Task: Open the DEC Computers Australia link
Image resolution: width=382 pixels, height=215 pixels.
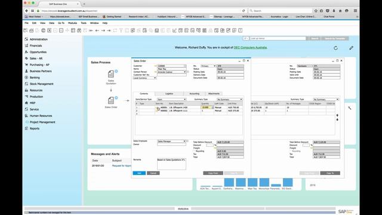Action: [250, 48]
